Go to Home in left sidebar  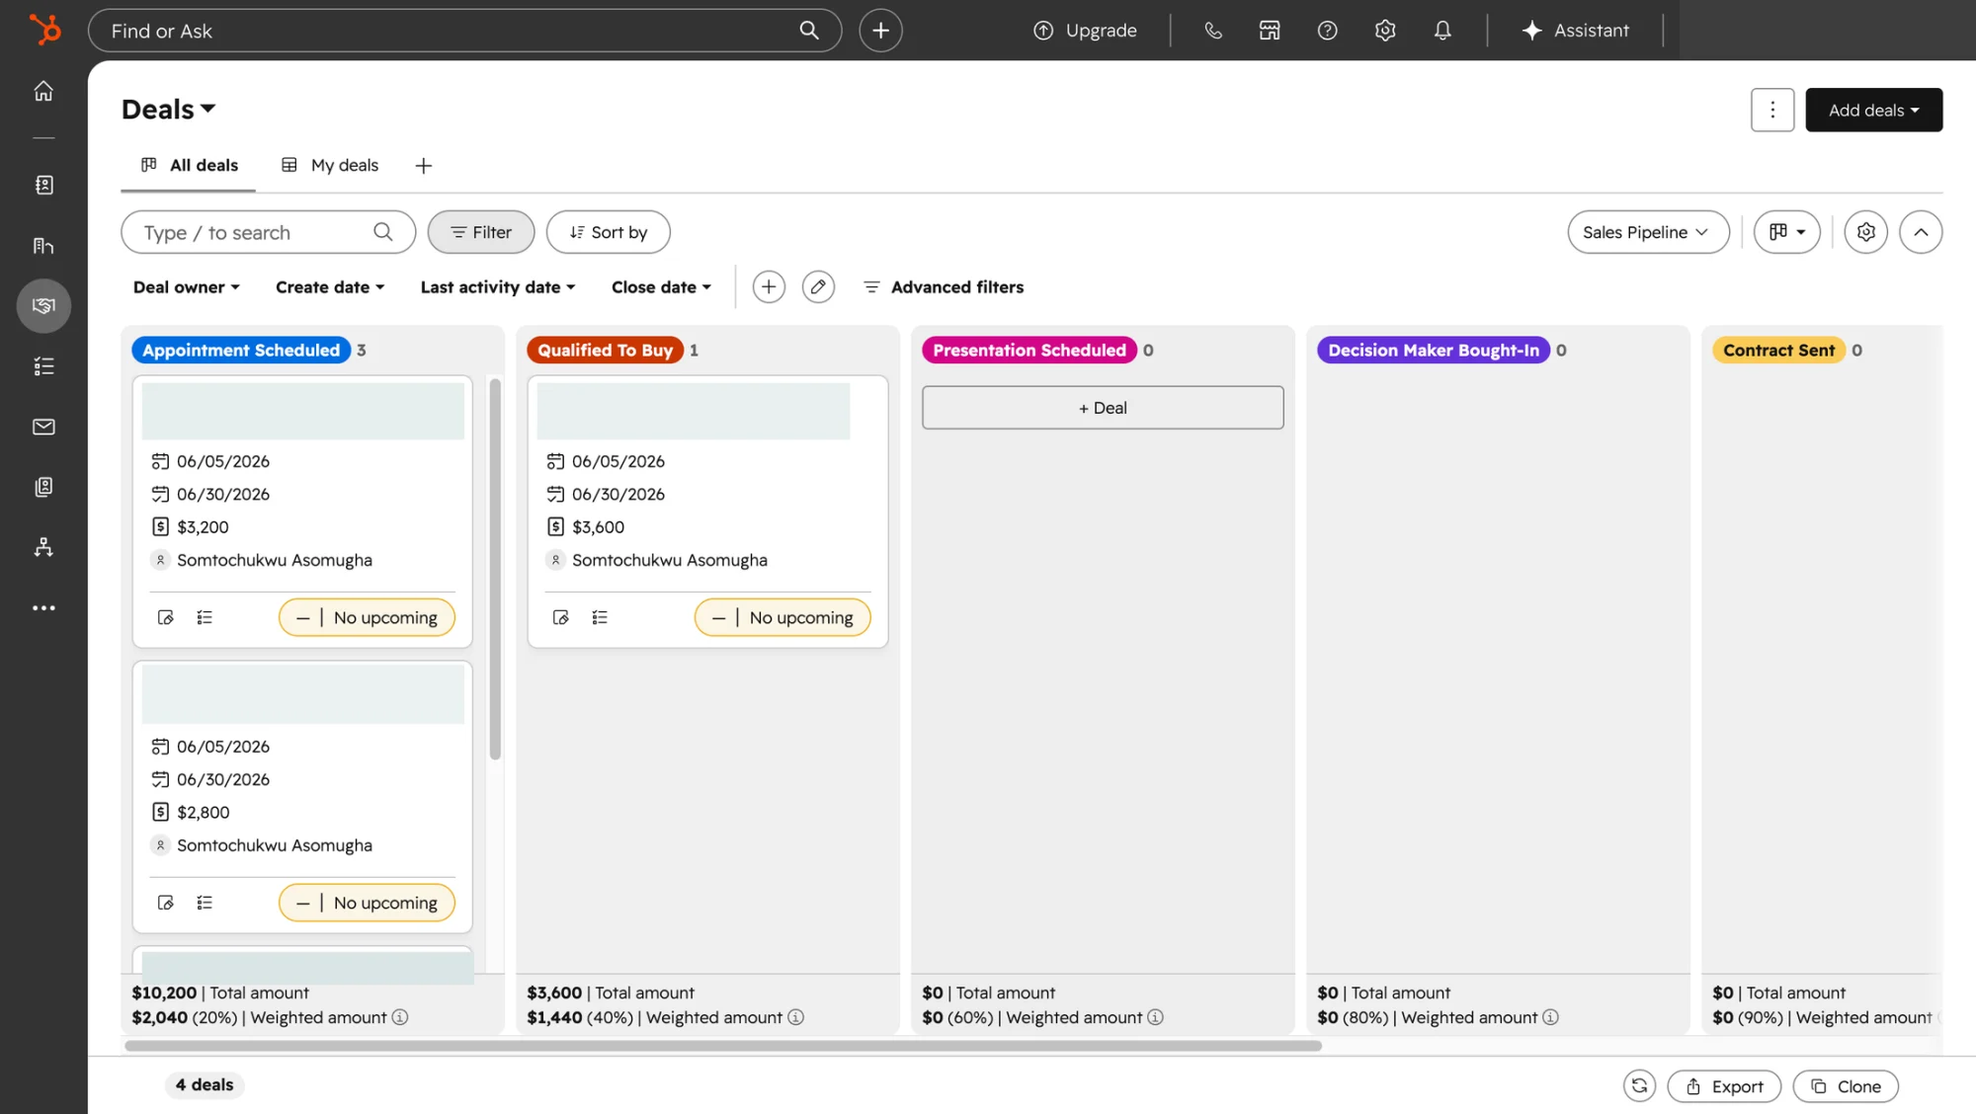[x=43, y=91]
